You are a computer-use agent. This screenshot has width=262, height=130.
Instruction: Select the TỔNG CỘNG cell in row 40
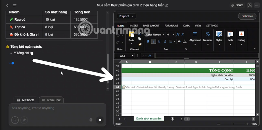(220, 71)
